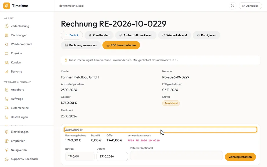Click the Zum Kunden button

click(x=99, y=35)
